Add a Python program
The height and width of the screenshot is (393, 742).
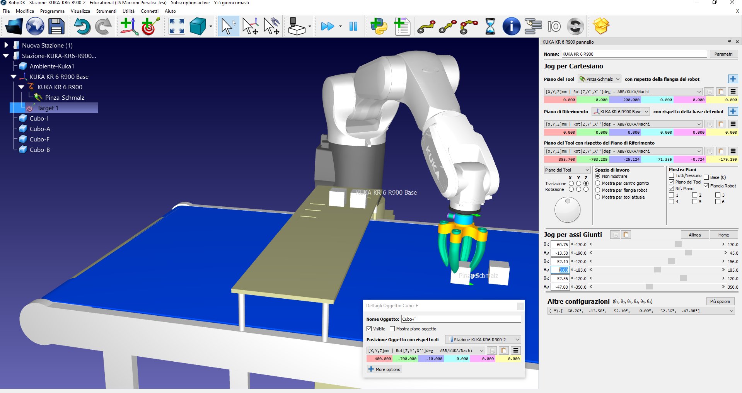pos(379,26)
